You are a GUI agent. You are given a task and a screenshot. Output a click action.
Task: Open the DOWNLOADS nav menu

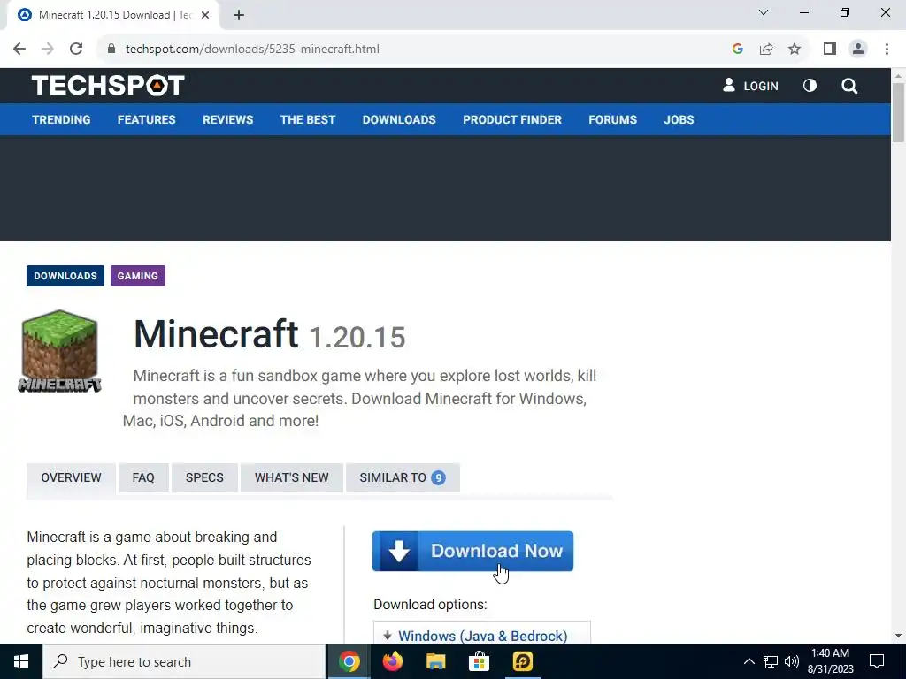[399, 119]
